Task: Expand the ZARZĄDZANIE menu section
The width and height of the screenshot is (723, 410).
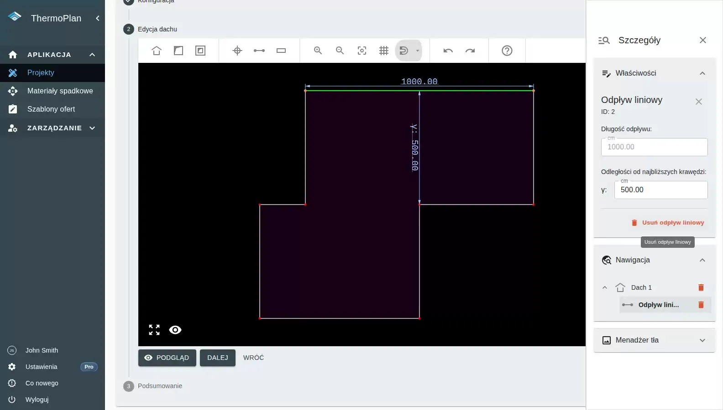Action: [52, 128]
